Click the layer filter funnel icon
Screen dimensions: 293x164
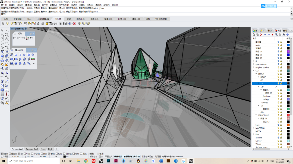point(276,35)
